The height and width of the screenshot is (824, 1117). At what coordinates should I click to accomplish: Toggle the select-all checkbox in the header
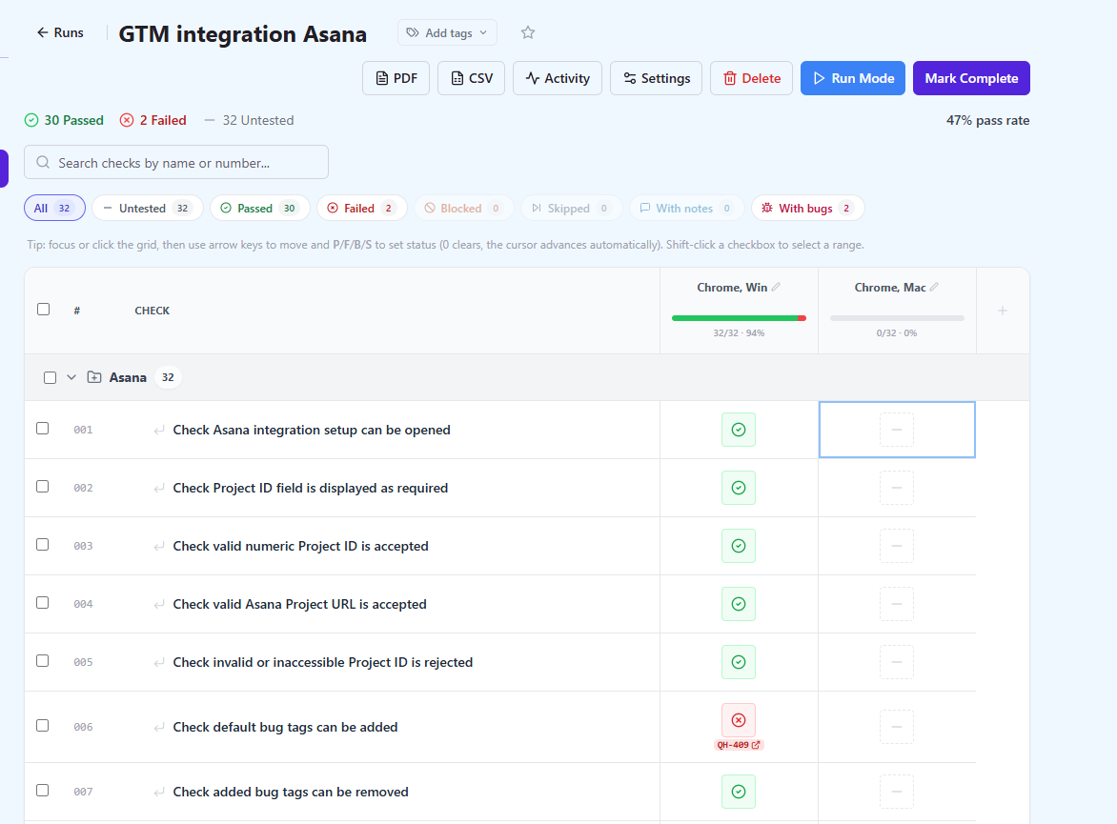44,309
